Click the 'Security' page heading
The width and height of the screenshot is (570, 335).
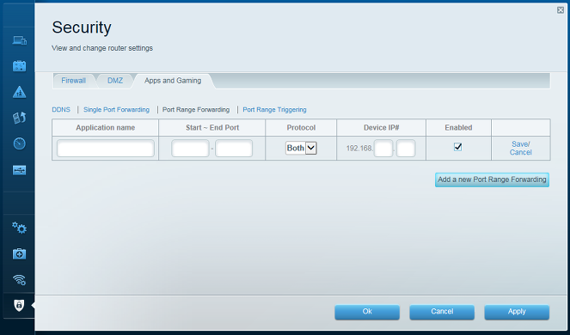(82, 27)
